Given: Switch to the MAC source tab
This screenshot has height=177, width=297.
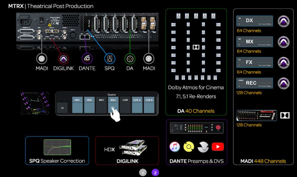Looking at the screenshot, I should click(x=113, y=104).
